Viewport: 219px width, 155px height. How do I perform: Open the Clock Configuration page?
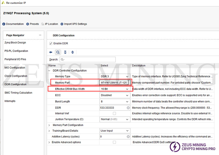point(16,76)
